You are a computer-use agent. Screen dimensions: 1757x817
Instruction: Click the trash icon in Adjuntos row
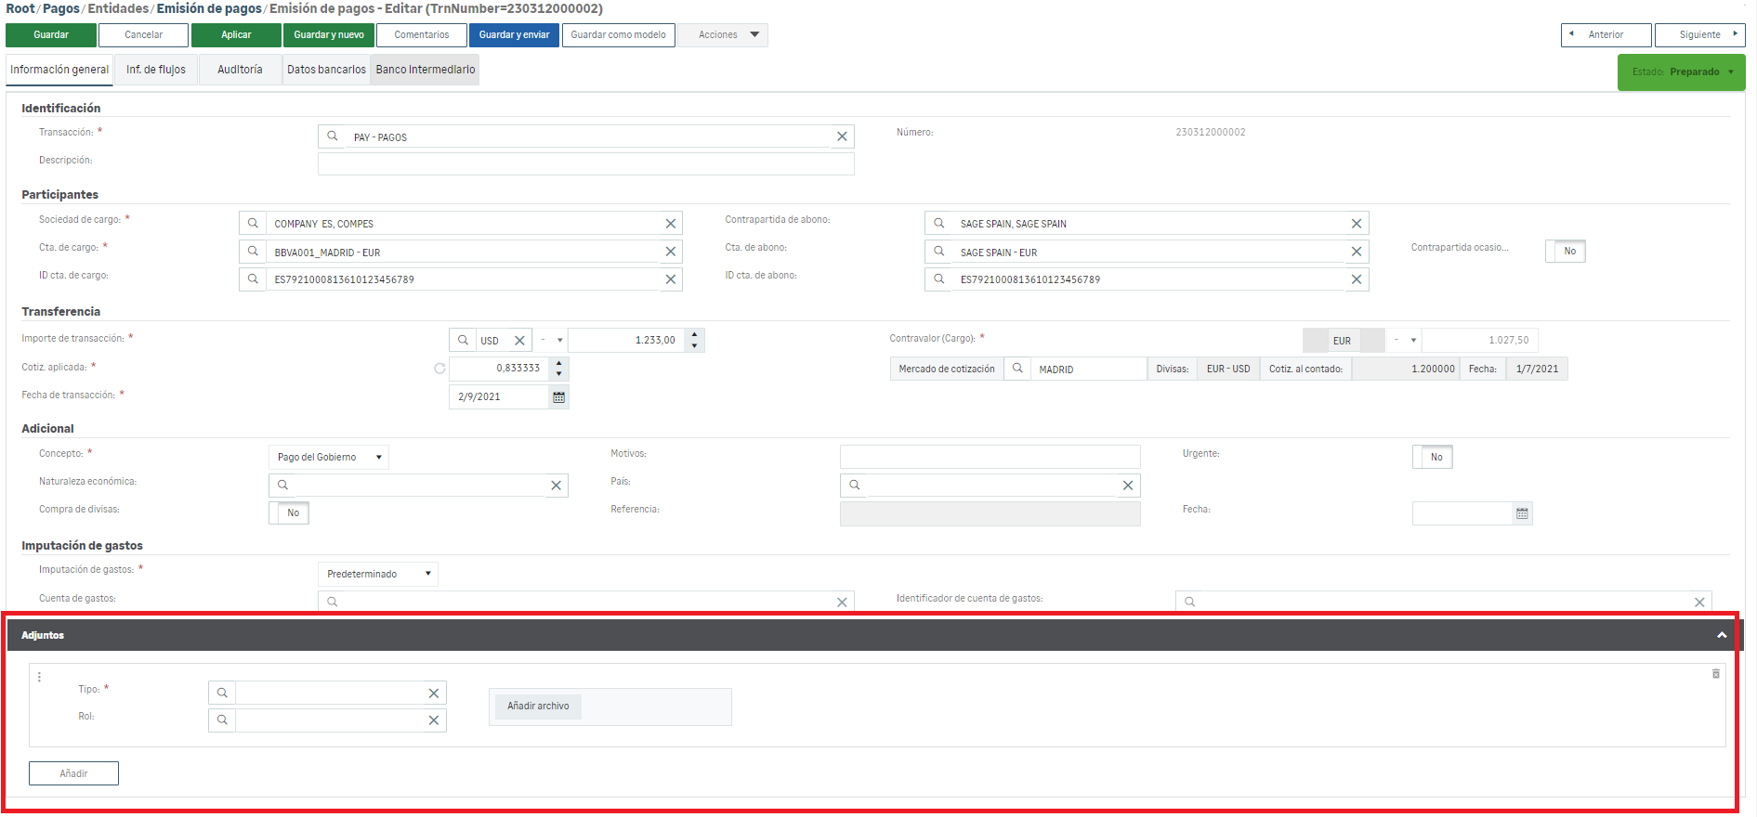pyautogui.click(x=1715, y=674)
